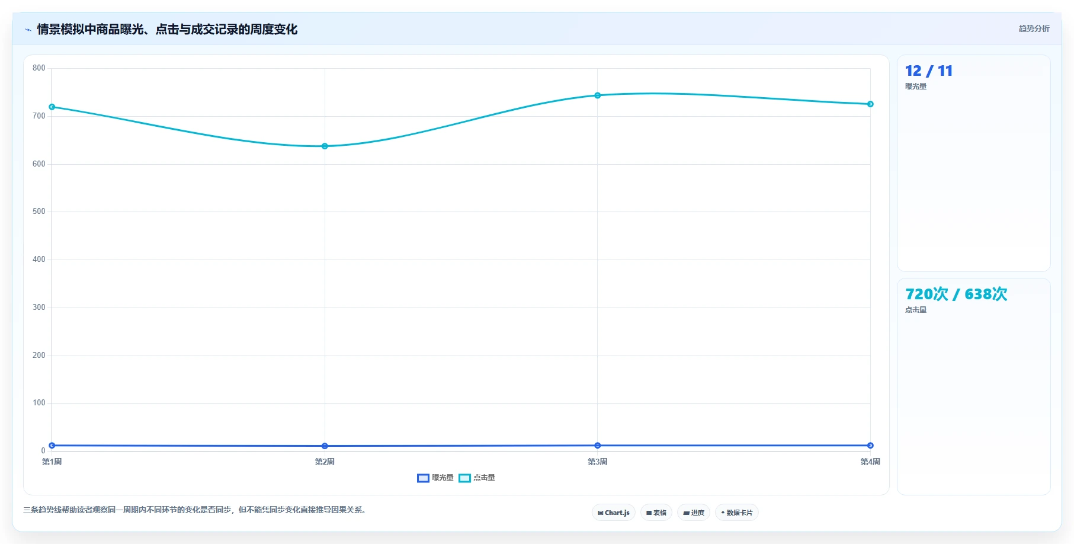Viewport: 1074px width, 544px height.
Task: Click the 100 y-axis label
Action: point(39,403)
